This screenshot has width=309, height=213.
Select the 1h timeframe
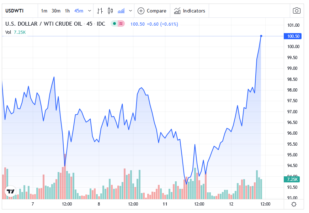pyautogui.click(x=67, y=11)
